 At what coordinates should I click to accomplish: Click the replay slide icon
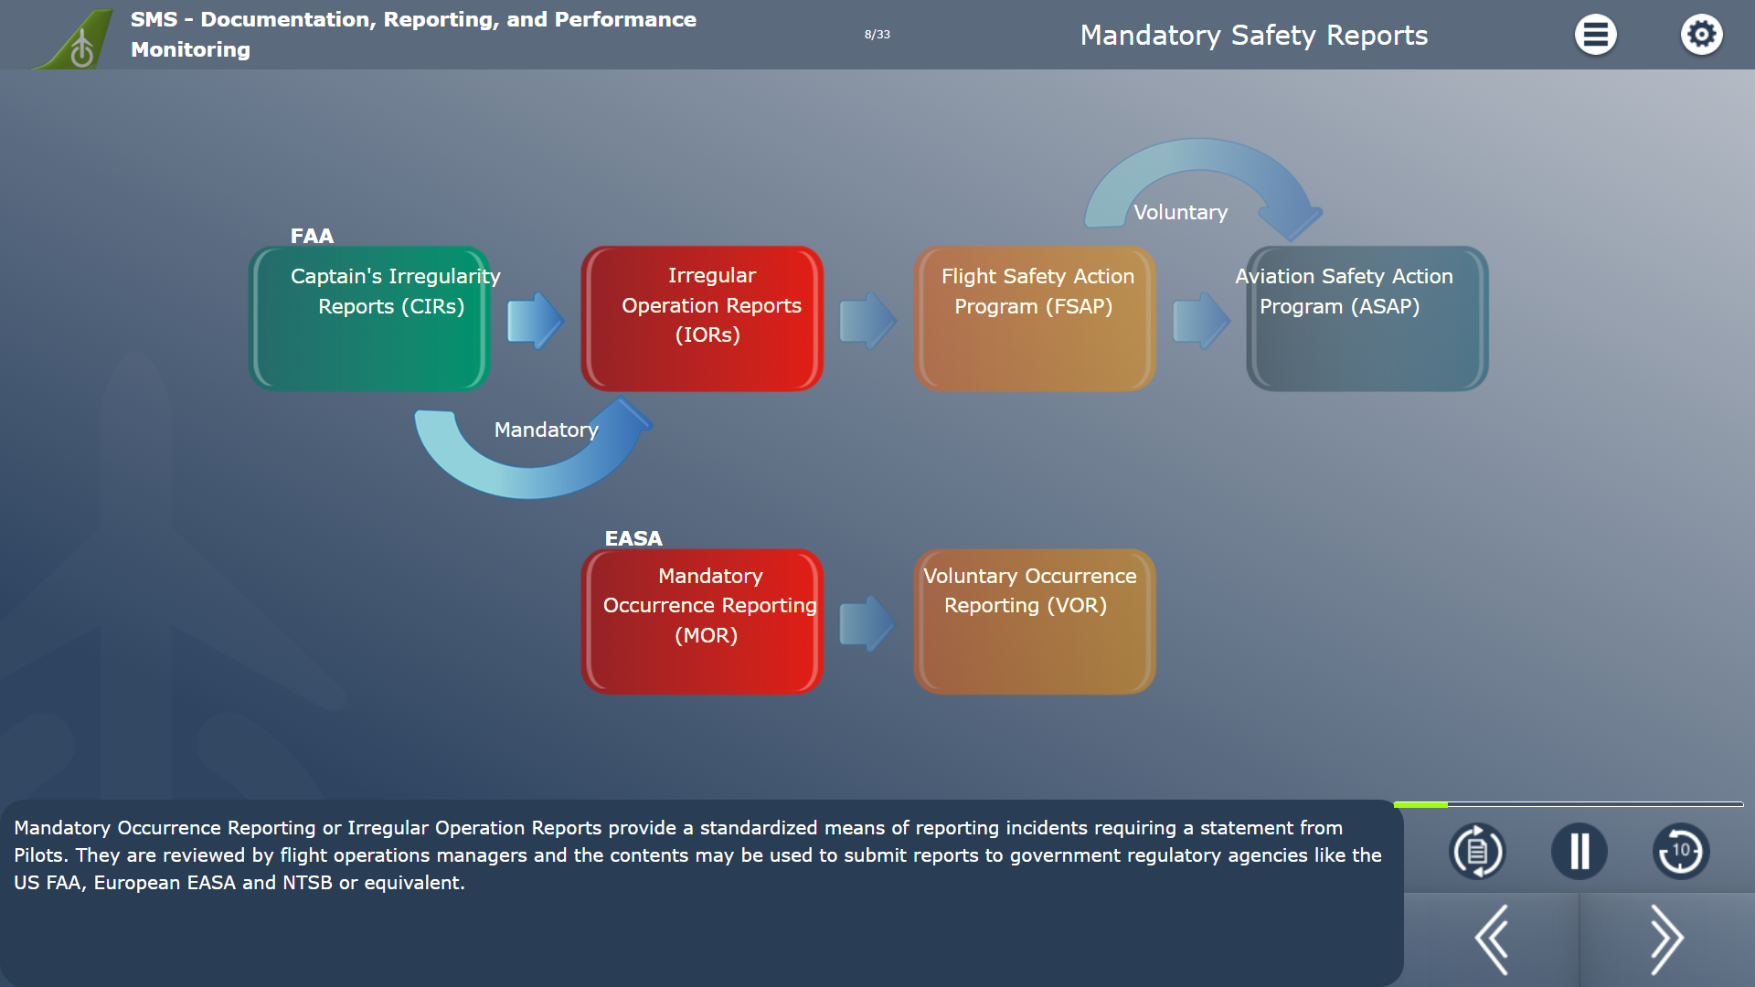(x=1477, y=852)
